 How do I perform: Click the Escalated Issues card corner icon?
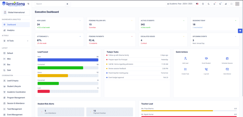pyautogui.click(x=184, y=36)
